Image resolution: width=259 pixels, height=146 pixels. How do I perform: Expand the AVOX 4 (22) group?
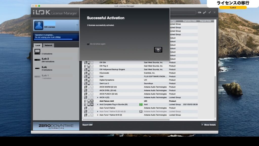pos(98,98)
